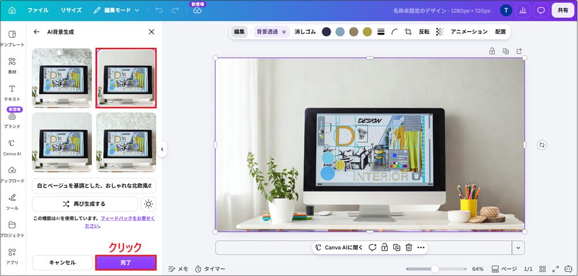The width and height of the screenshot is (578, 276).
Task: Click the redo arrow
Action: click(x=175, y=10)
